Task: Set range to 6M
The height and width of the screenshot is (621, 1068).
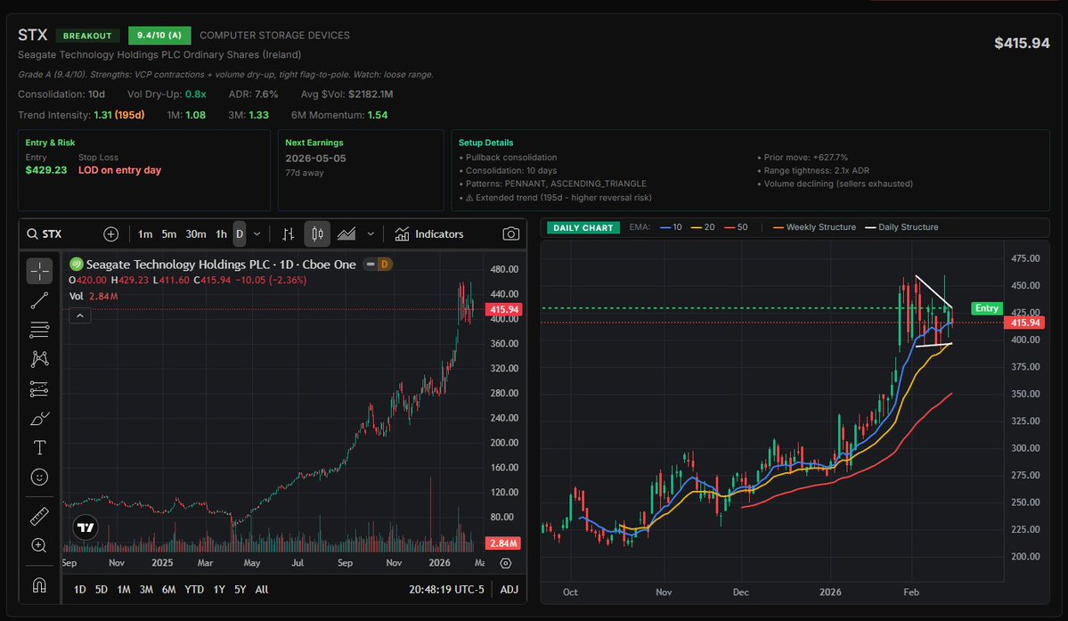Action: [168, 590]
